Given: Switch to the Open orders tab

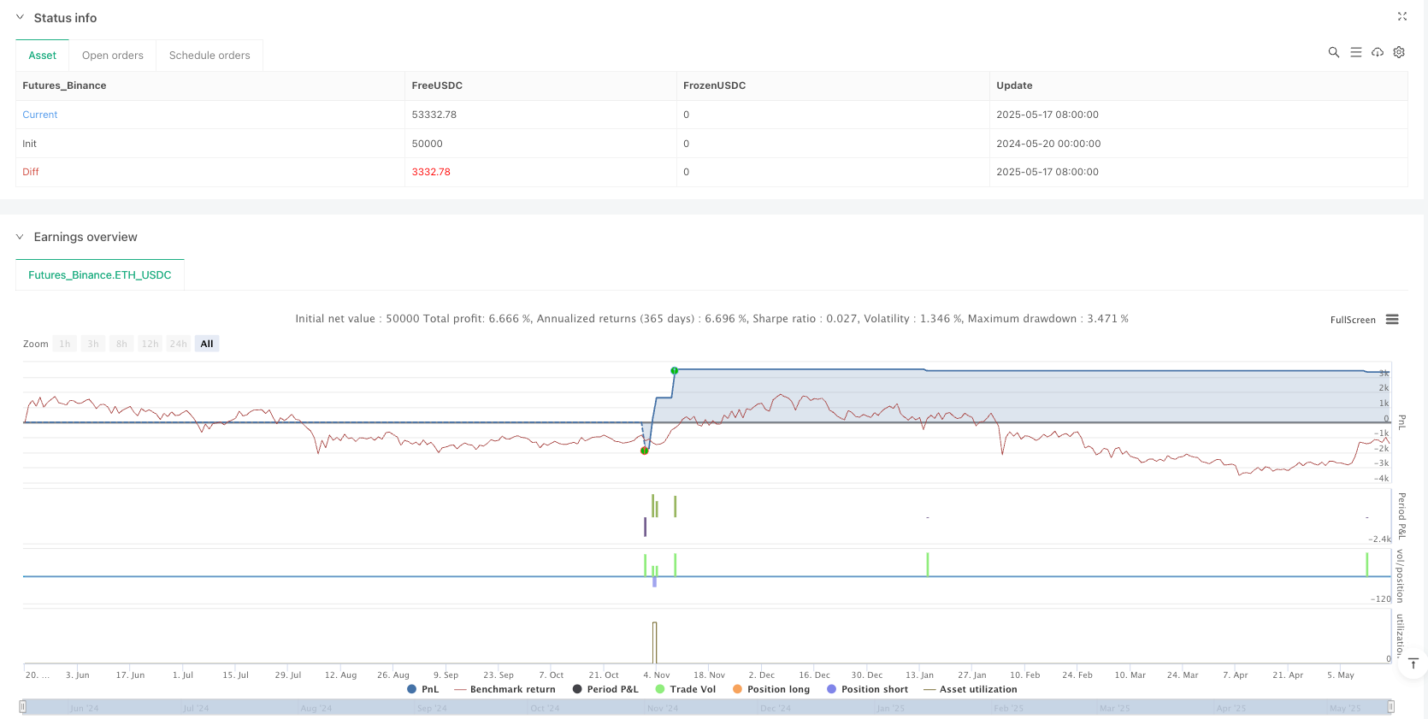Looking at the screenshot, I should tap(112, 56).
